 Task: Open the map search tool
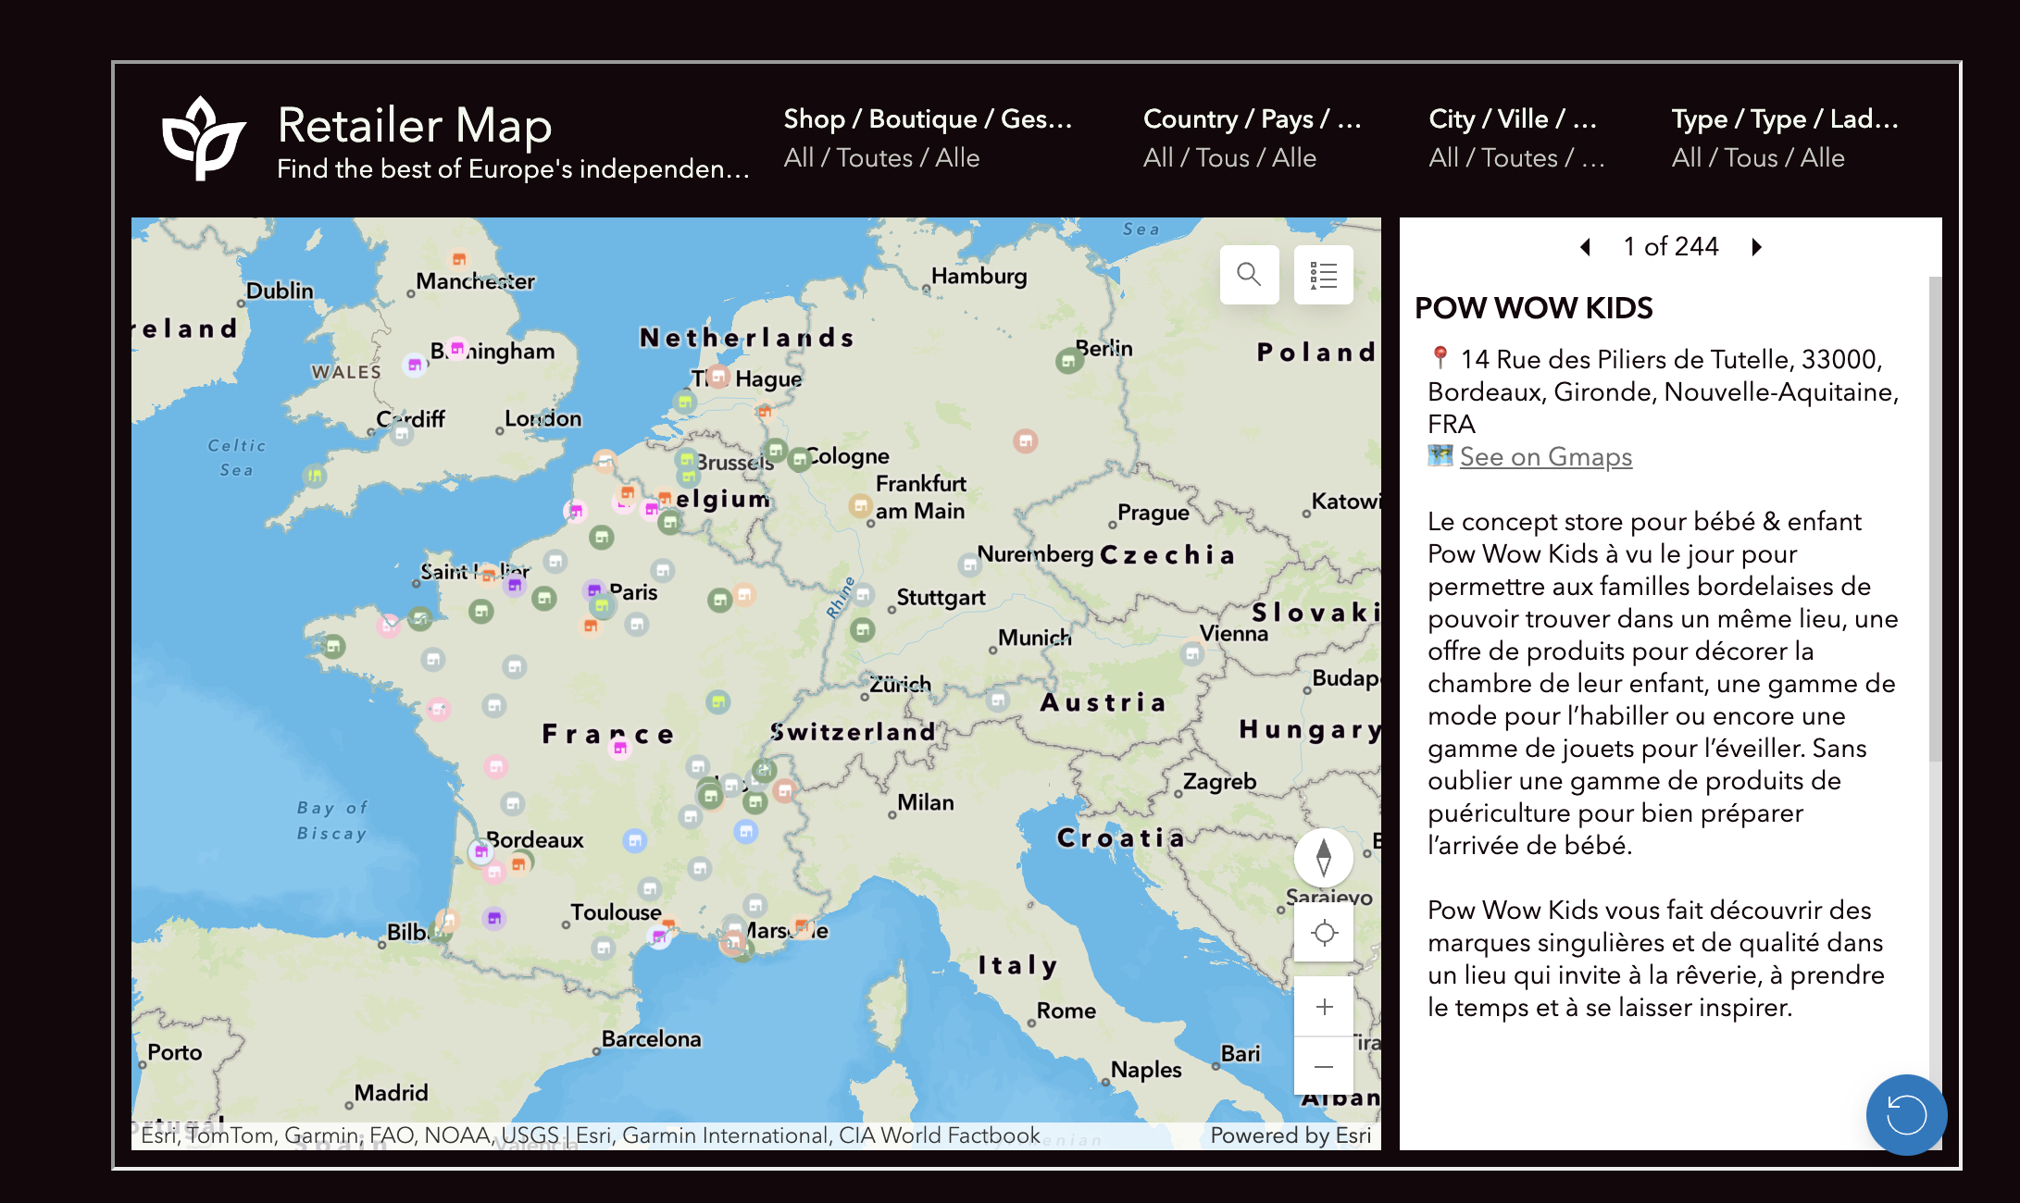[1249, 275]
